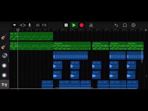Start playback with the green play button
148x111 pixels.
(x=74, y=25)
